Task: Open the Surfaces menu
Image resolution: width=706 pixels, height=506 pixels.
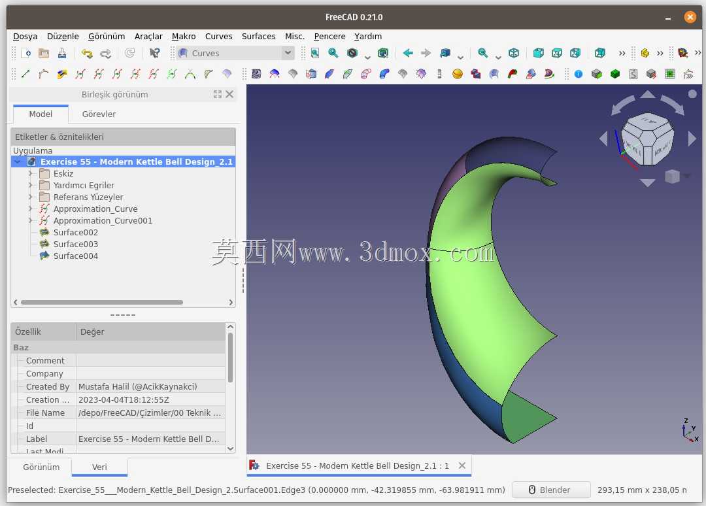Action: pyautogui.click(x=258, y=36)
